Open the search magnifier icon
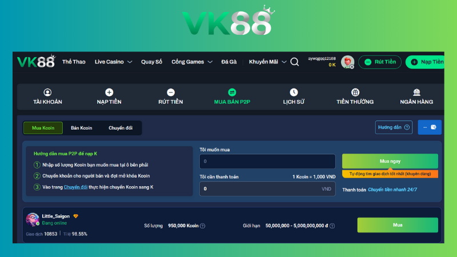Viewport: 457px width, 257px height. [x=295, y=62]
